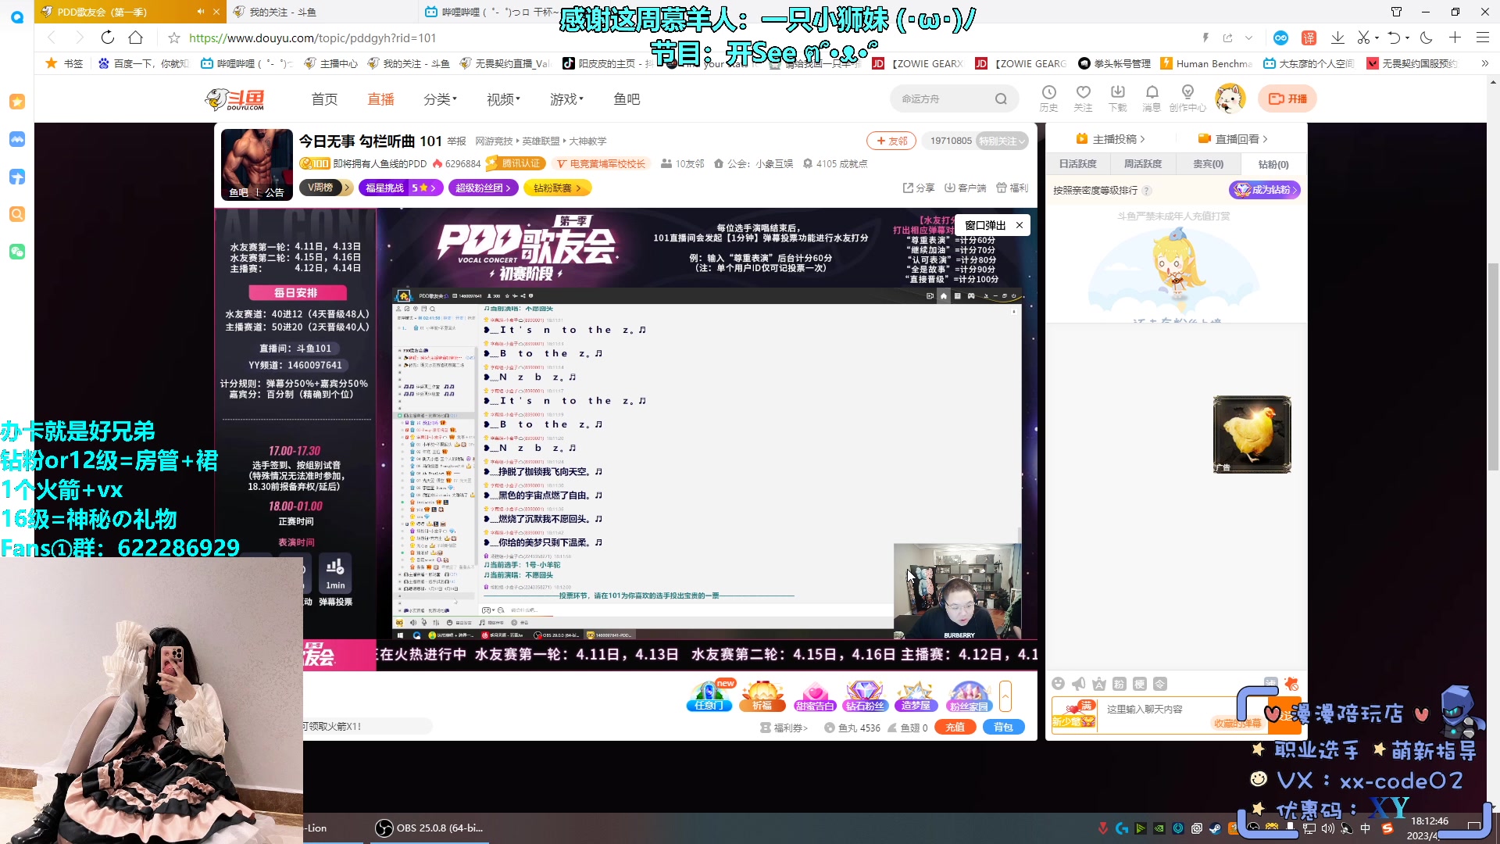Select the 贵宾(0) tab
The height and width of the screenshot is (844, 1500).
click(1208, 164)
